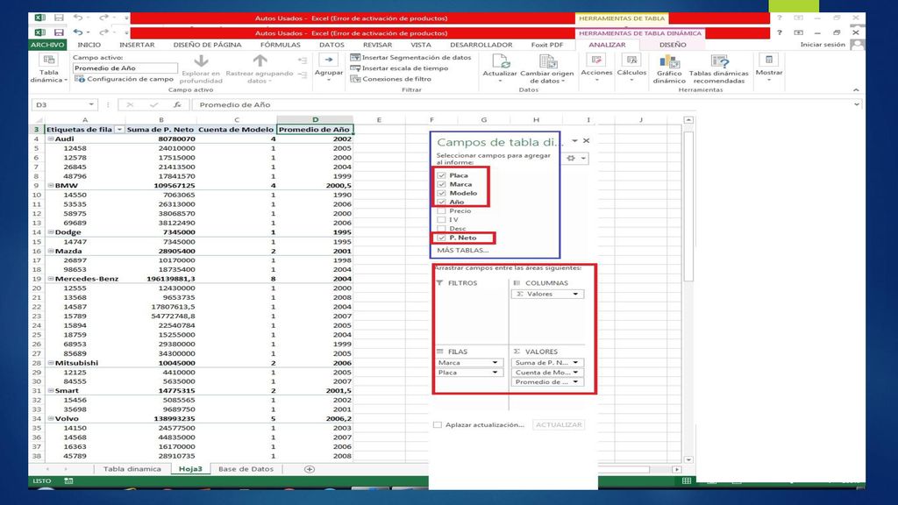
Task: Check the Precio field
Action: point(442,210)
